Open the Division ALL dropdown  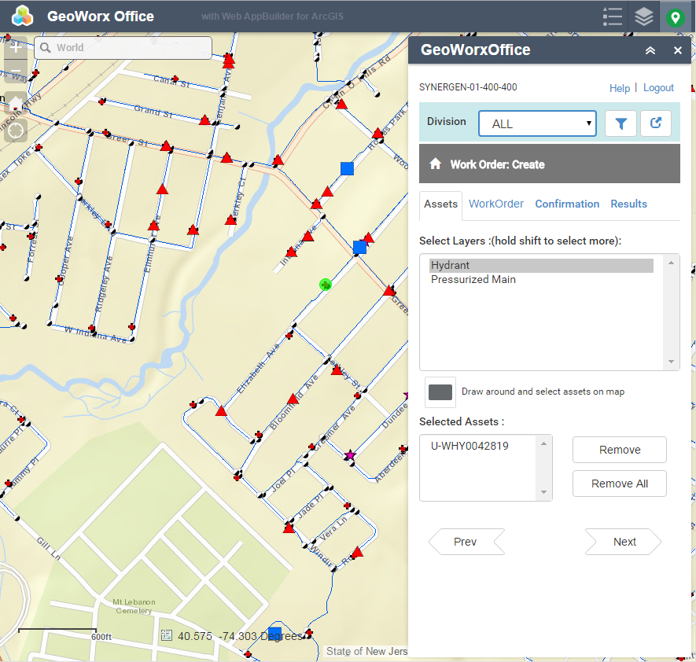[x=537, y=123]
